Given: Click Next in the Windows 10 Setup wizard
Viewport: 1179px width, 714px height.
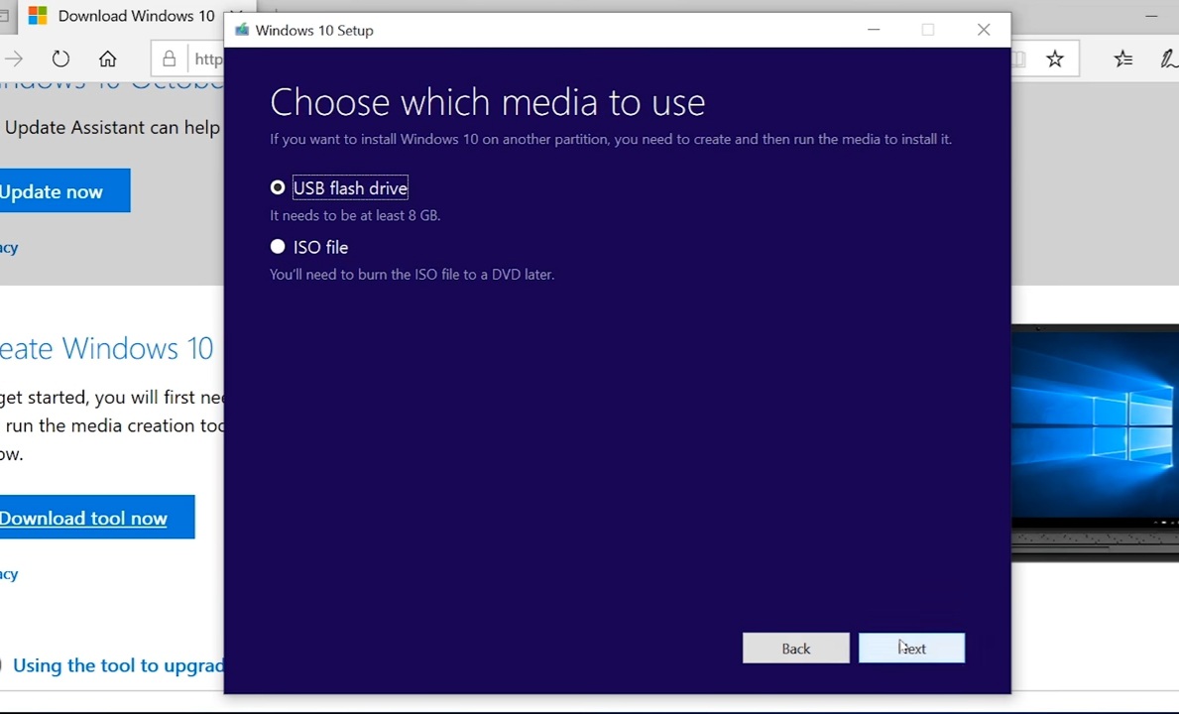Looking at the screenshot, I should click(x=910, y=648).
